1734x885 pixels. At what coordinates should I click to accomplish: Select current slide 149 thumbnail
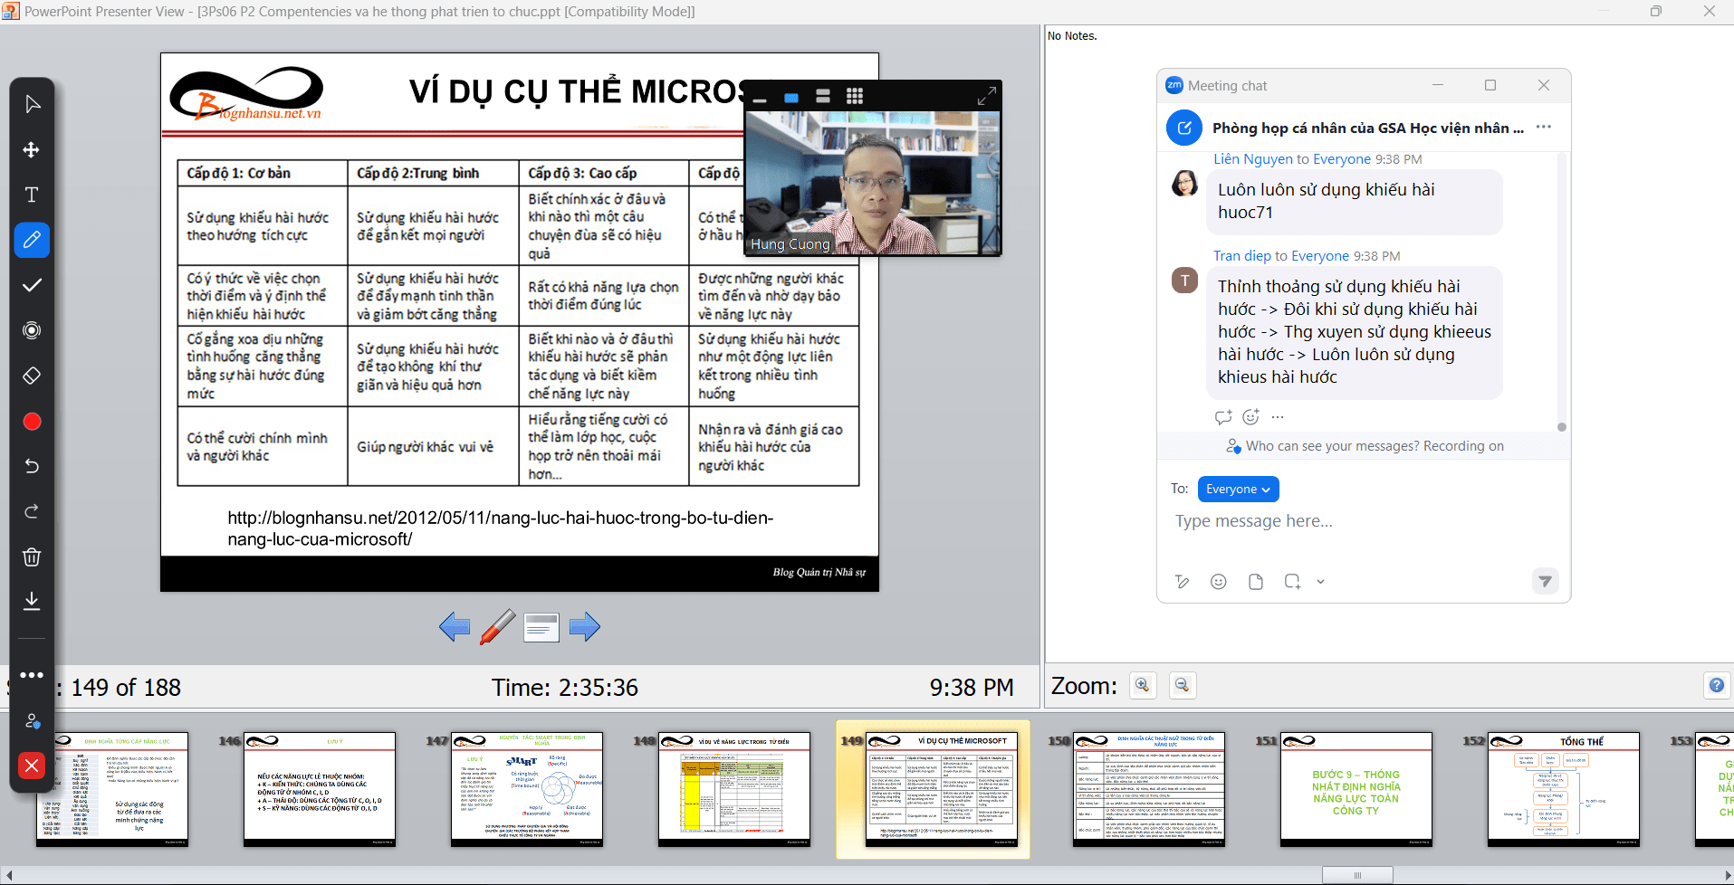point(942,789)
